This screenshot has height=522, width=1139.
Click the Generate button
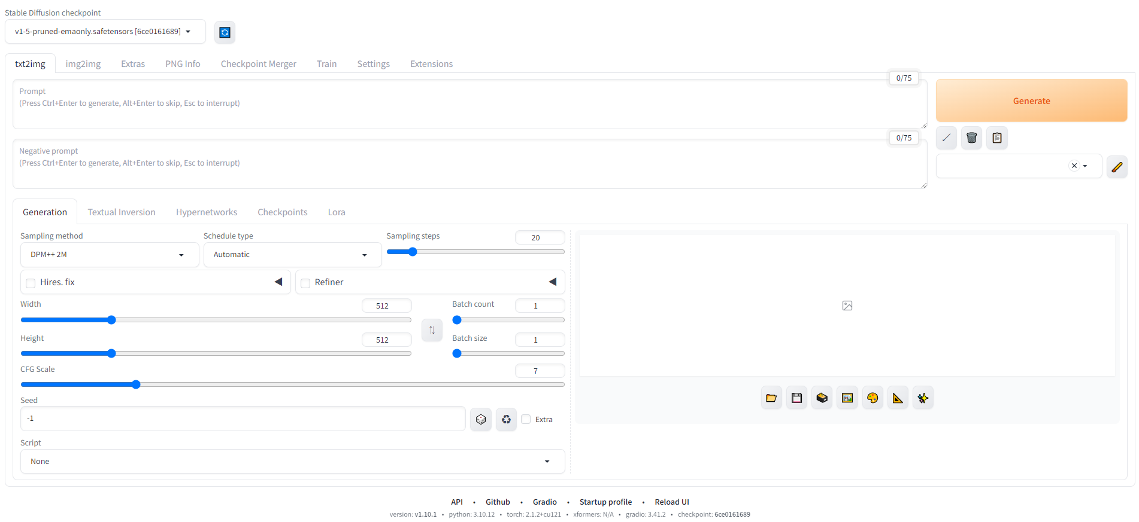pos(1031,100)
